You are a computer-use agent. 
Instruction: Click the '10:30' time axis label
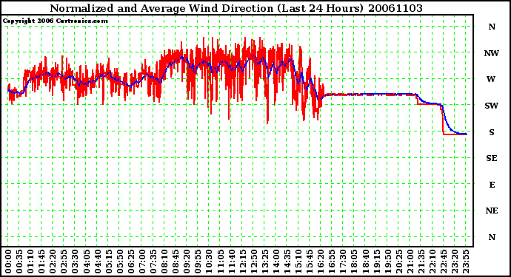210,261
